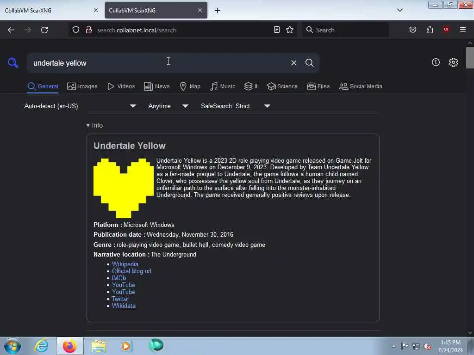Open the Action Center flag icon
The width and height of the screenshot is (474, 355).
[405, 346]
